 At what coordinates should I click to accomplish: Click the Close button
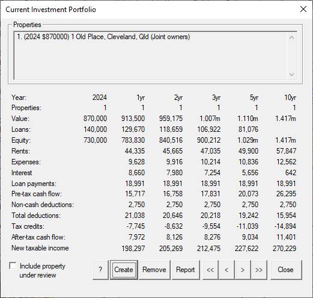286,270
